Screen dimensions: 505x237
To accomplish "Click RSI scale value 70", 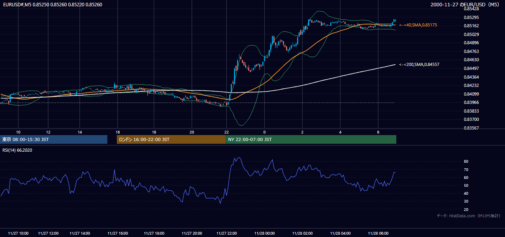I will tap(466, 169).
